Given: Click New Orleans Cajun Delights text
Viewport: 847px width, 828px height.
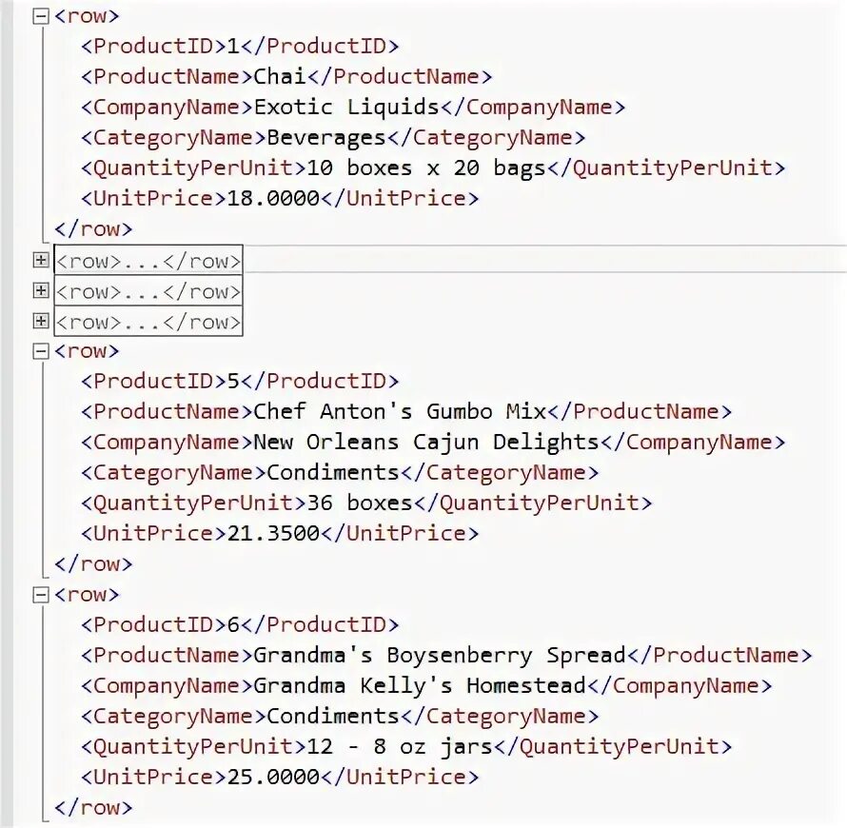Looking at the screenshot, I should pos(426,443).
